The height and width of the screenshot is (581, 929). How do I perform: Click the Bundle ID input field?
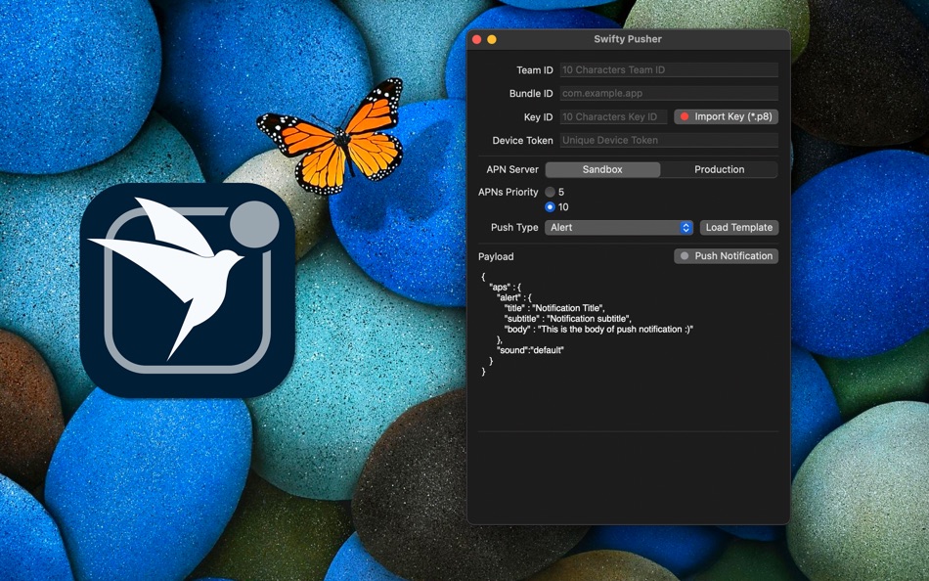pyautogui.click(x=668, y=93)
